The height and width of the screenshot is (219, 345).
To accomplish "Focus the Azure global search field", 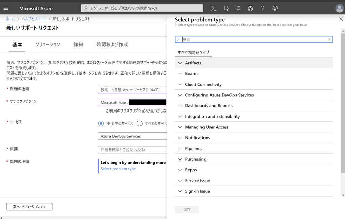I will (x=142, y=8).
